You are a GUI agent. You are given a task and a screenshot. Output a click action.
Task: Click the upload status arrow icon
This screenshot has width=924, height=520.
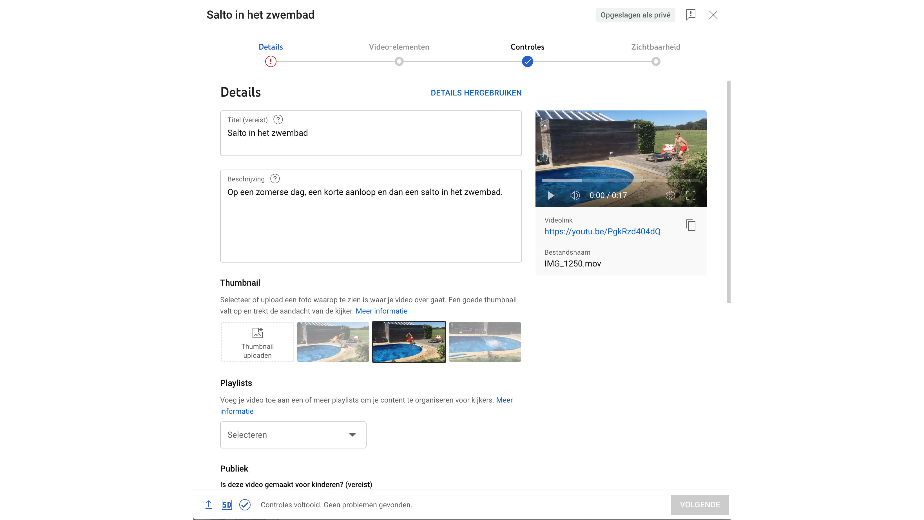click(x=208, y=505)
